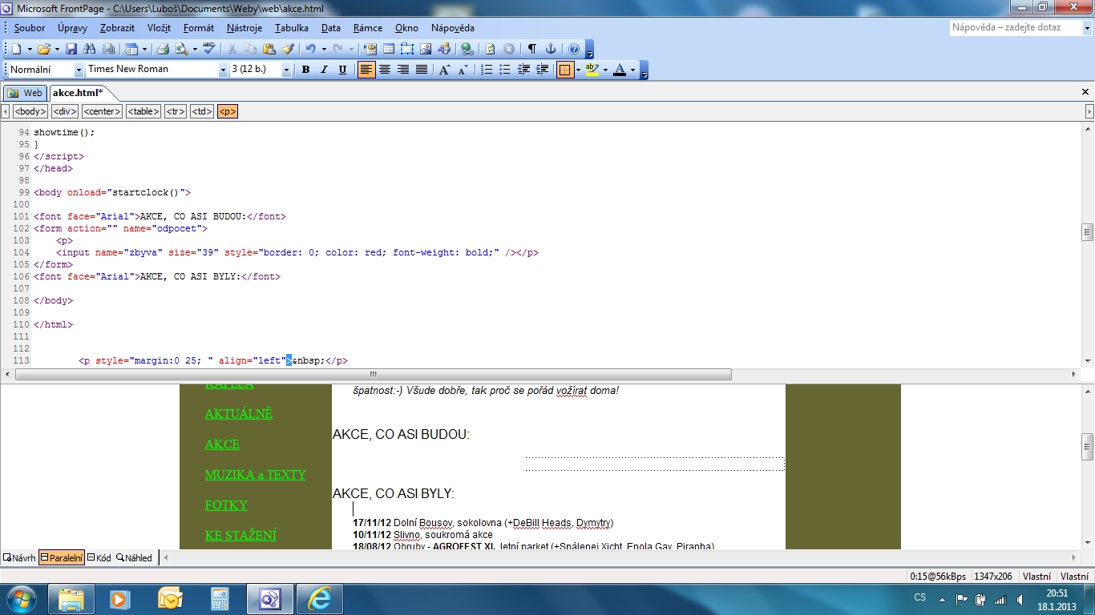
Task: Click the Bulleted list icon
Action: click(x=505, y=70)
